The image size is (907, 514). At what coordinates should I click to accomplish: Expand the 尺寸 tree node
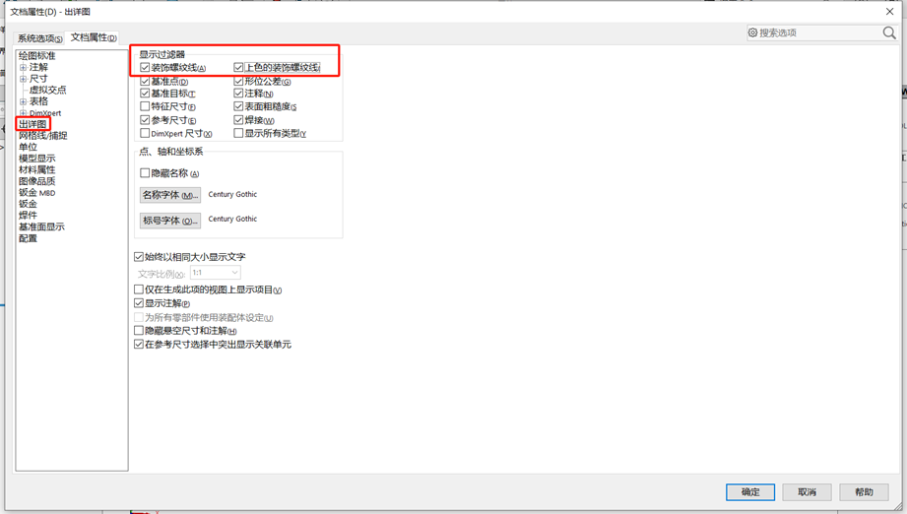point(23,79)
